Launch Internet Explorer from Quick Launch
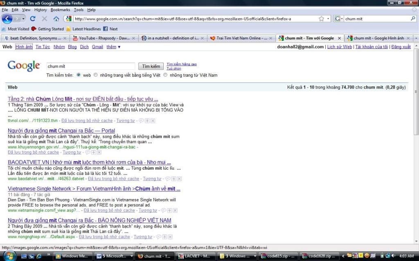 tap(39, 256)
